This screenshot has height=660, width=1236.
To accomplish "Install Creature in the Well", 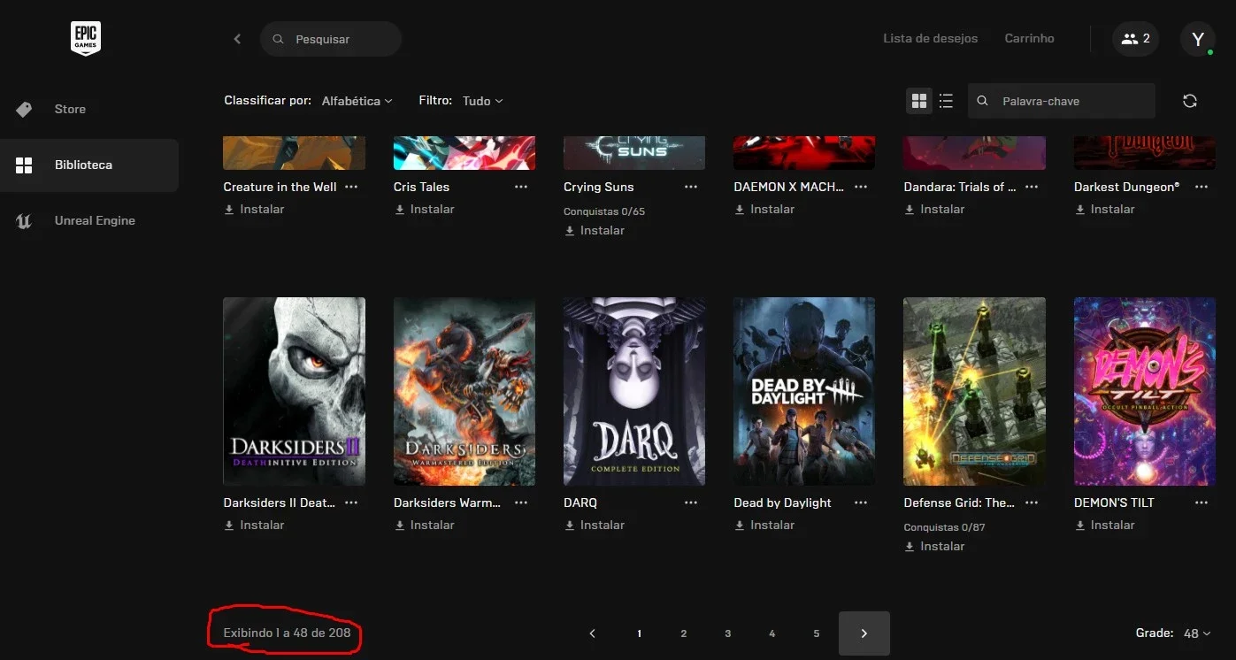I will click(254, 210).
